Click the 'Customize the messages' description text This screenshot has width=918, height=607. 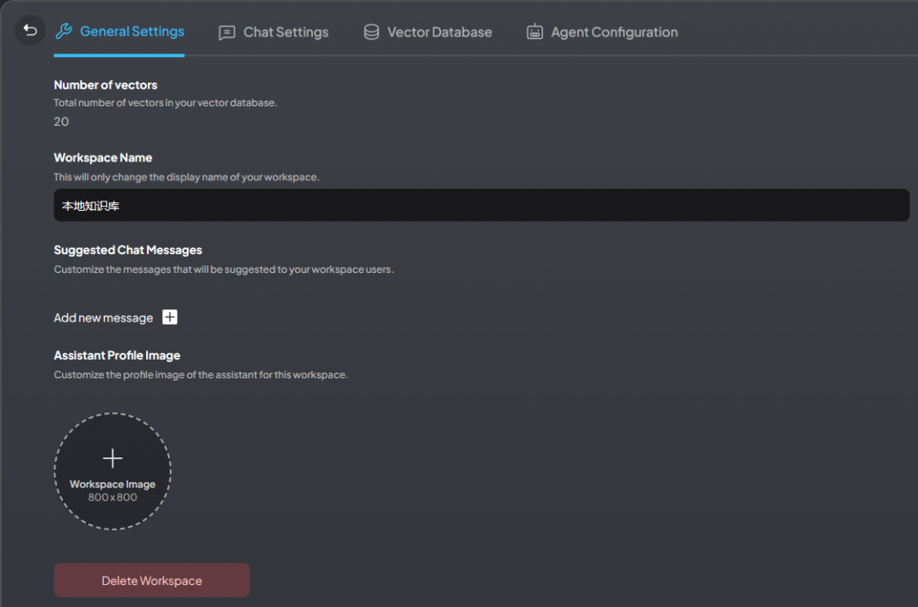point(224,269)
